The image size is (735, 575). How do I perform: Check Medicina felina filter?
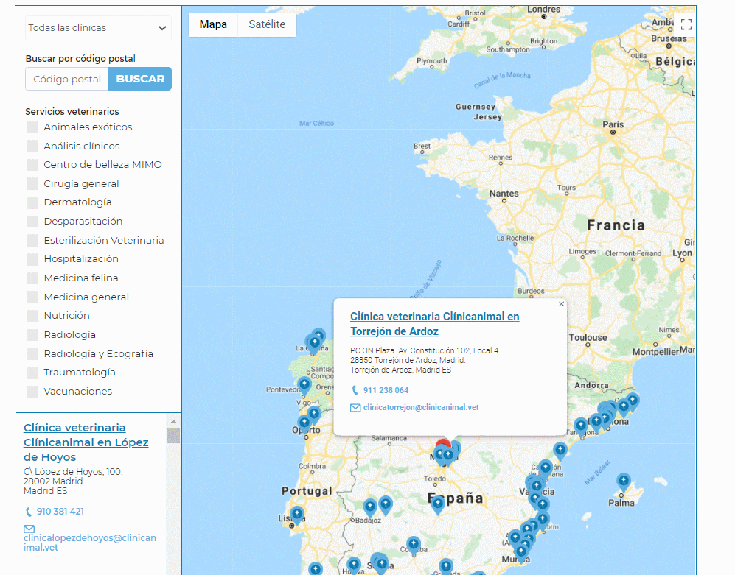(x=32, y=278)
